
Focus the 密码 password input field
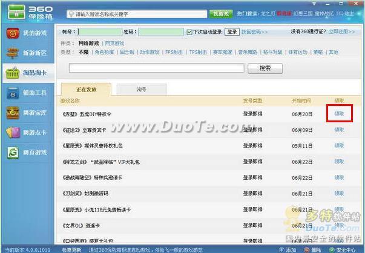pyautogui.click(x=161, y=32)
